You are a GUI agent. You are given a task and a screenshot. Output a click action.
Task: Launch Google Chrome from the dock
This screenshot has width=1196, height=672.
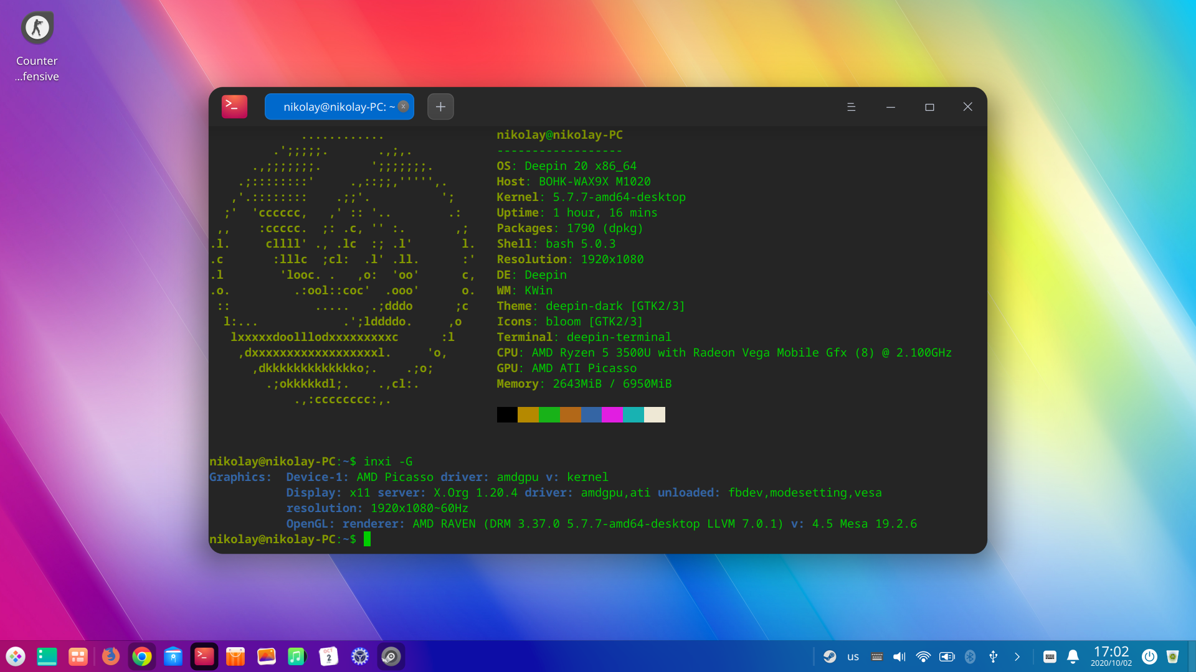pos(142,656)
